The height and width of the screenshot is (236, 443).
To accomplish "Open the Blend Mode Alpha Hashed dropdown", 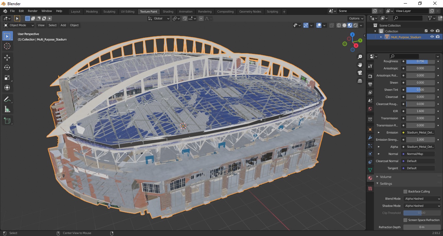I will (x=423, y=199).
